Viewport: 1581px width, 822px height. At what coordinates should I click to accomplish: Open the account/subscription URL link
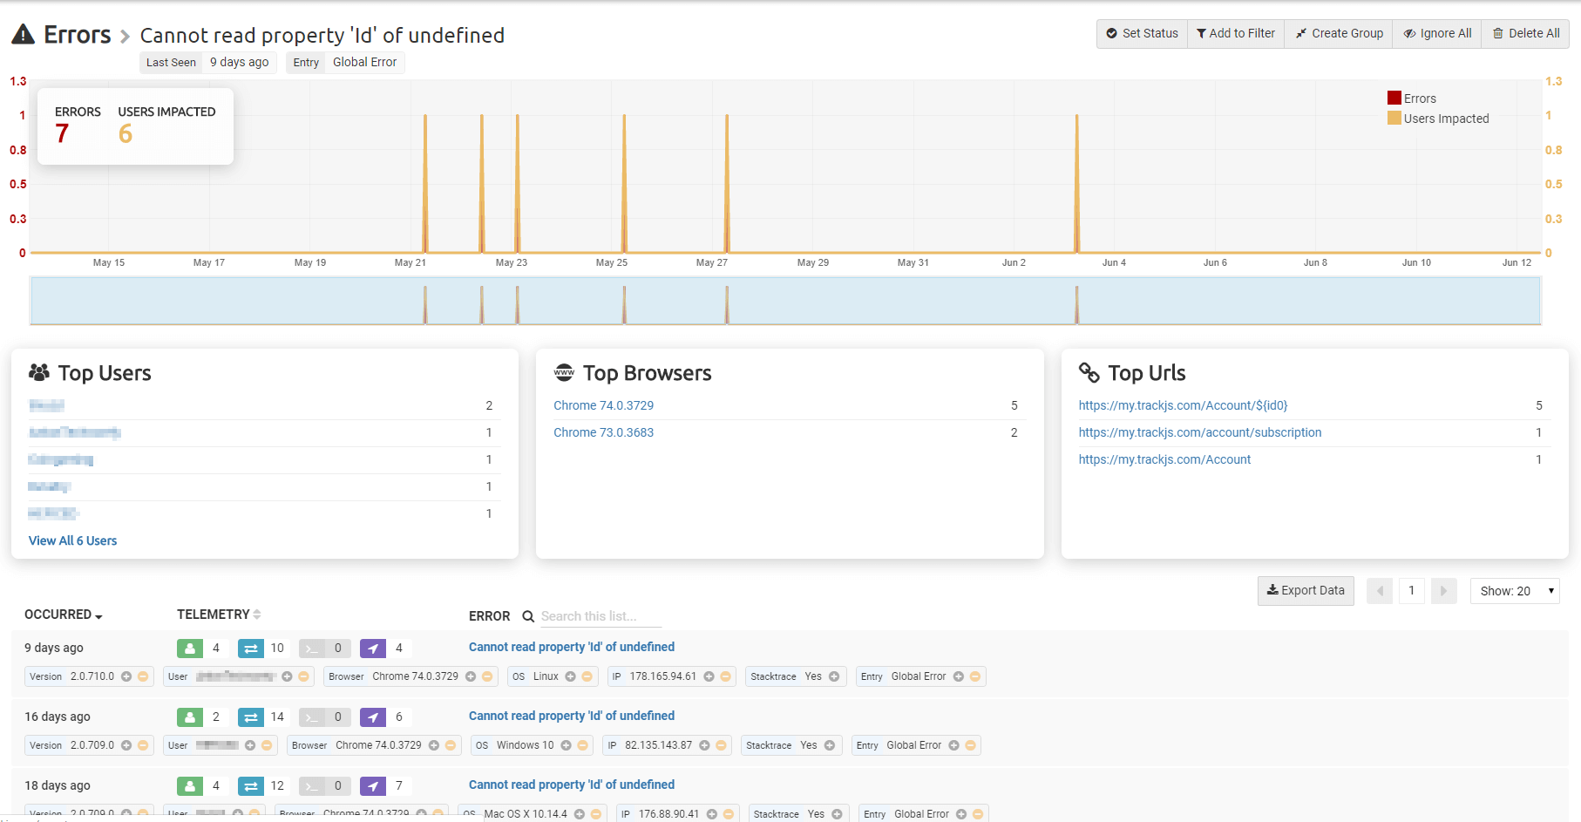click(x=1200, y=432)
